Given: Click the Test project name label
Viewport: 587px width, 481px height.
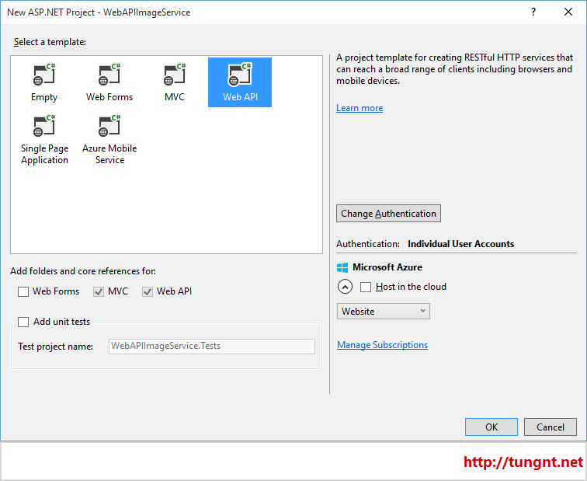Looking at the screenshot, I should pyautogui.click(x=55, y=347).
